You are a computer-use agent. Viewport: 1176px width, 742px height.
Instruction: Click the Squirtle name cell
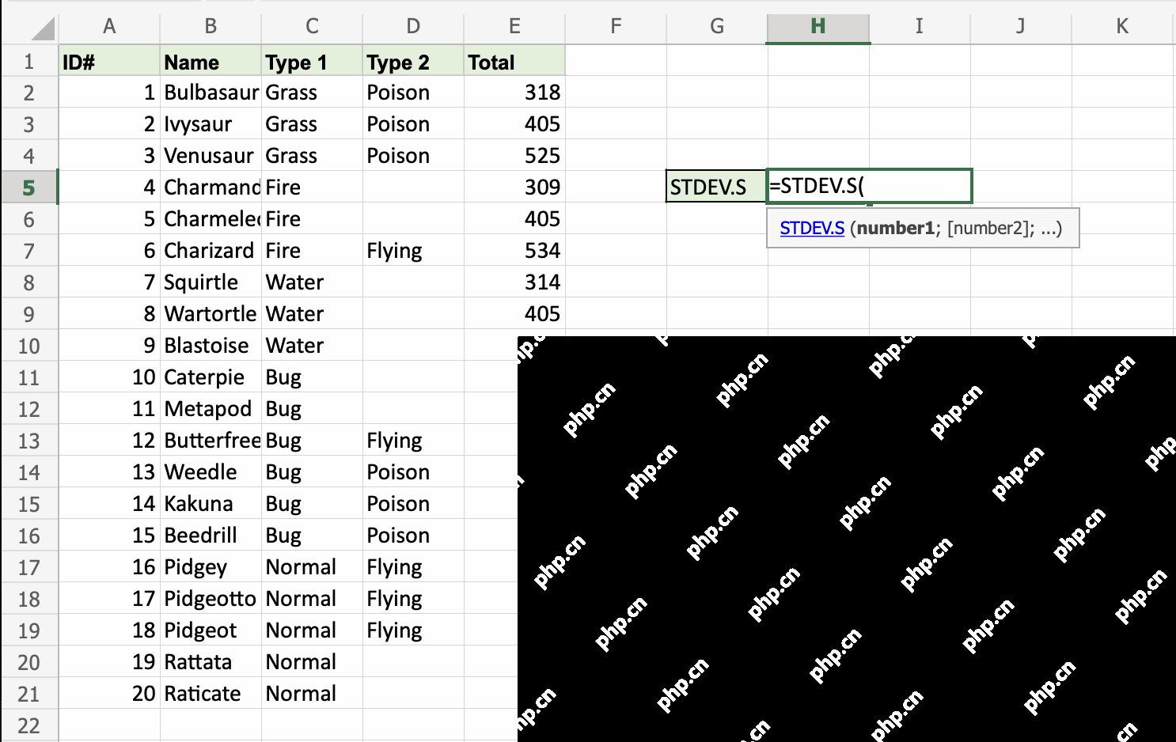pos(211,282)
